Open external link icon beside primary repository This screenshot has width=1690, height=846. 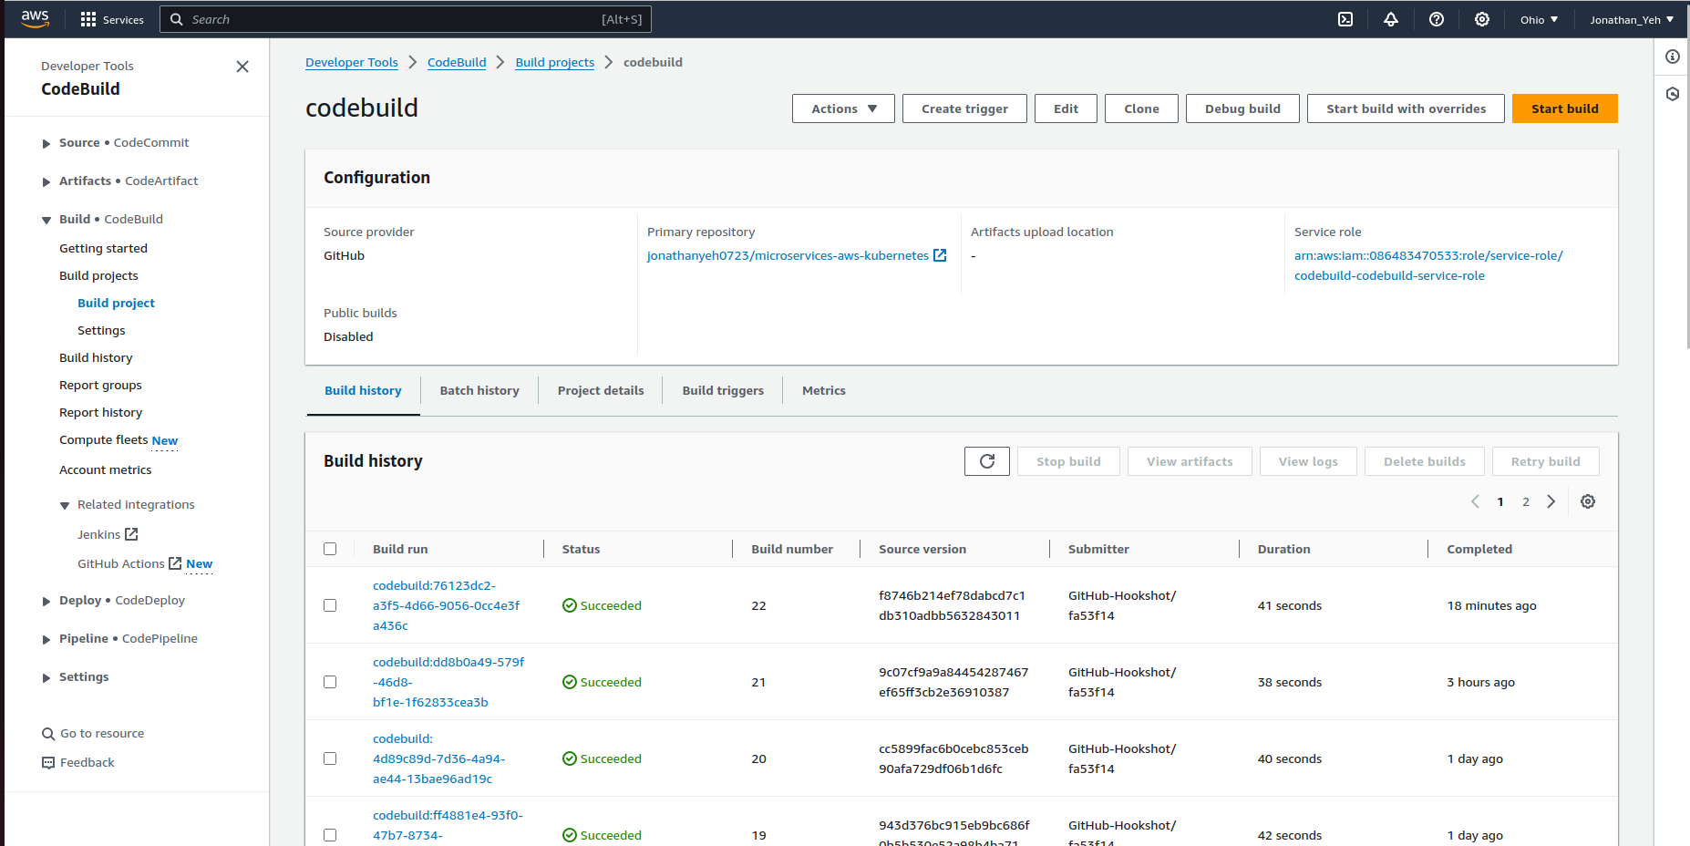coord(940,255)
